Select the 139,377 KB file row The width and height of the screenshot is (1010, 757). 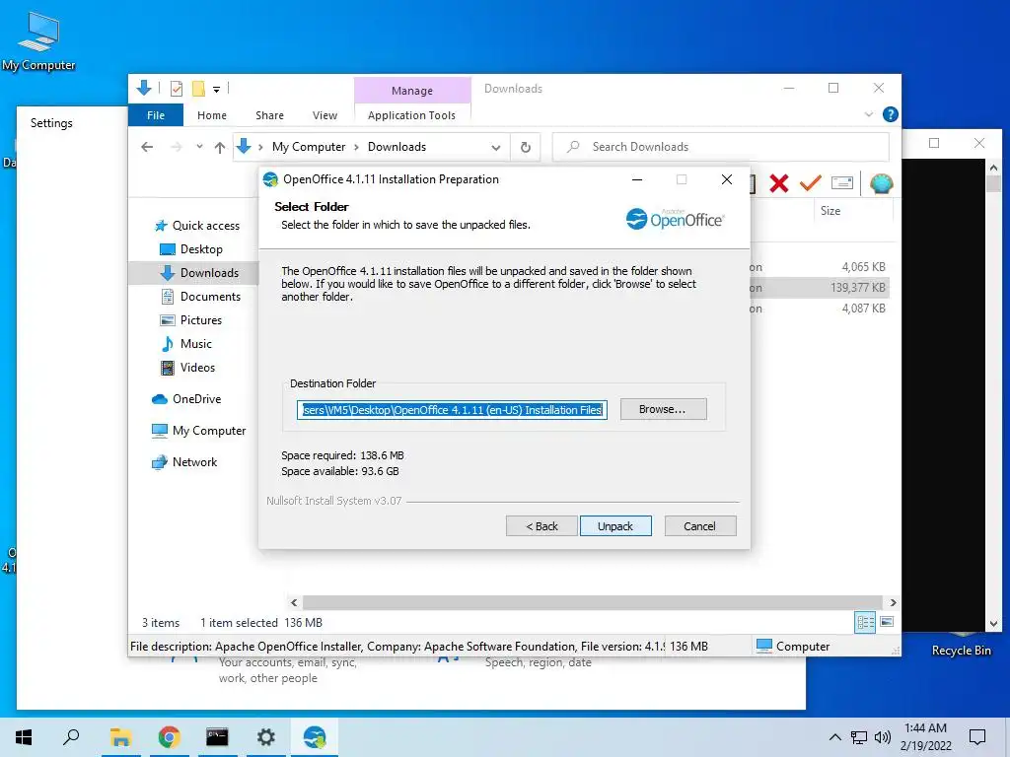820,288
